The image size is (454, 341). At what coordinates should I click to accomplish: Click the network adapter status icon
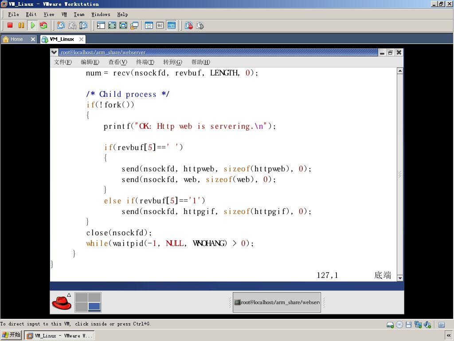[418, 325]
